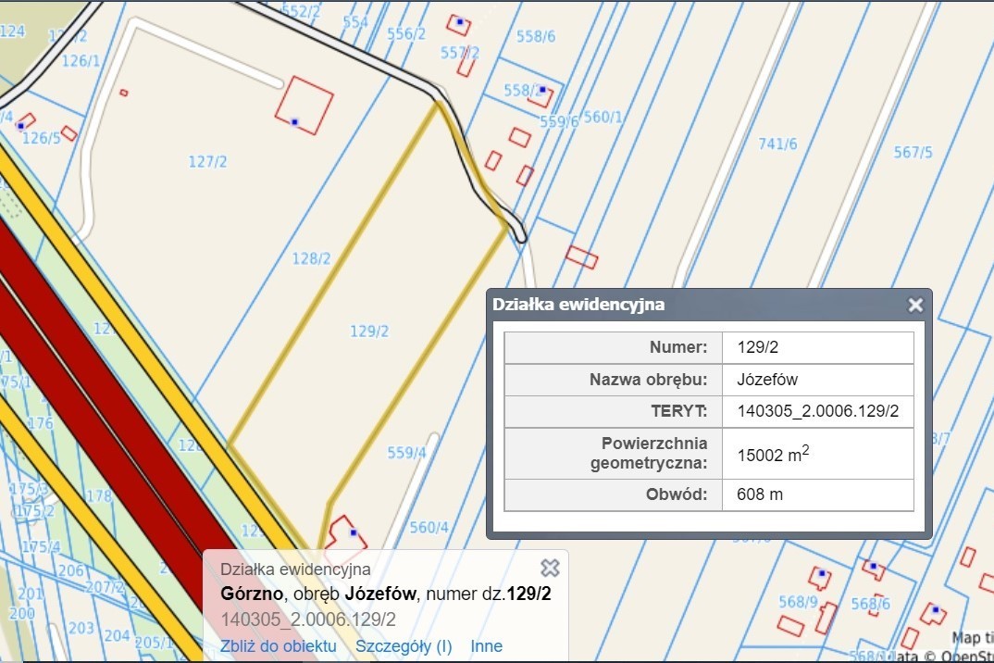Click parcel 560/4 label

[x=429, y=528]
